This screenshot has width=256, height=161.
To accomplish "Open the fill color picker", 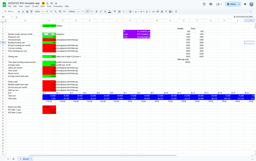I will (115, 11).
